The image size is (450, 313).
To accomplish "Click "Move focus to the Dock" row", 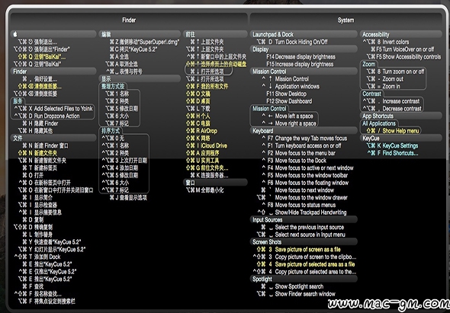I will point(294,161).
